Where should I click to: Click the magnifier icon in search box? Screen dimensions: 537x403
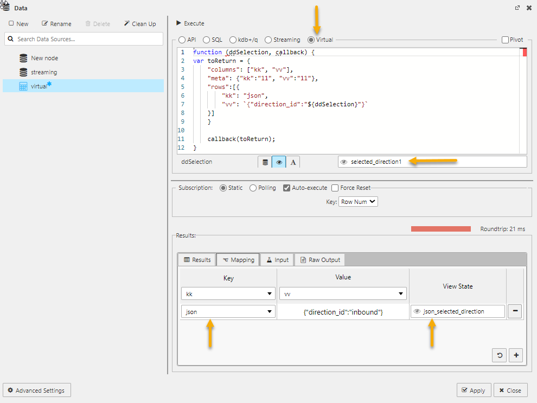coord(11,39)
